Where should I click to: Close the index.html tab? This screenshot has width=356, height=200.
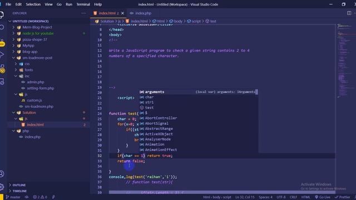(x=122, y=13)
